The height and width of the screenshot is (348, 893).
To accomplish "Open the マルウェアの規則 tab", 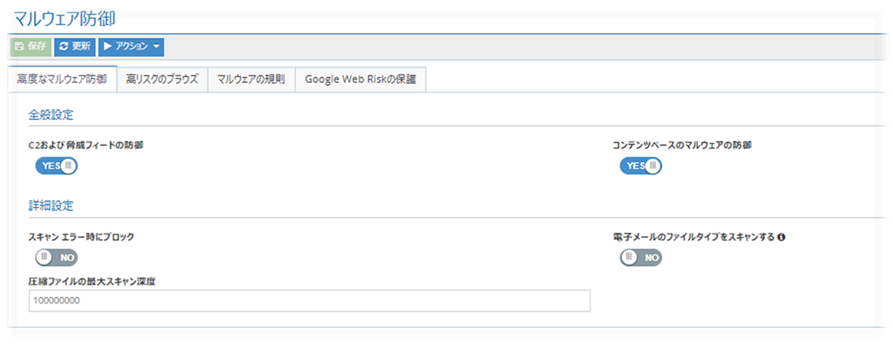I will [251, 80].
